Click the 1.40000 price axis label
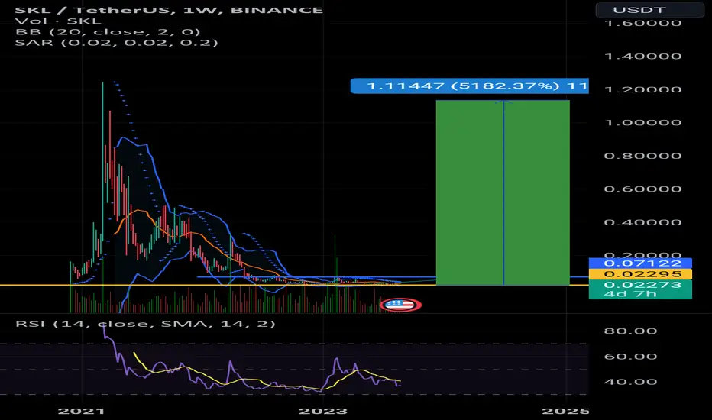This screenshot has width=712, height=420. click(x=643, y=57)
